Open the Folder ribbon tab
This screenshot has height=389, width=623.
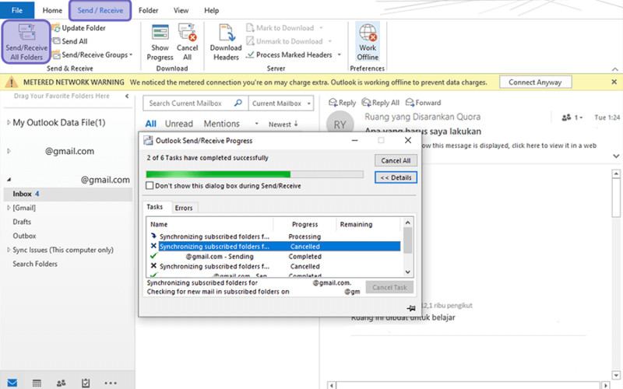click(148, 10)
